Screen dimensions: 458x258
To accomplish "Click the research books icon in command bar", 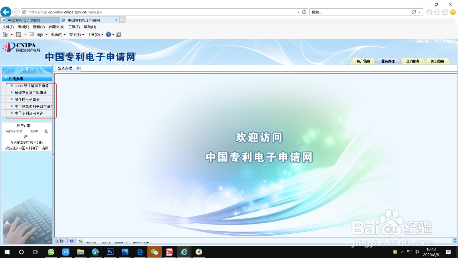I will pos(119,34).
